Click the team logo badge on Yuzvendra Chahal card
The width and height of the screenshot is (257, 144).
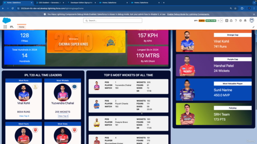pos(74,86)
